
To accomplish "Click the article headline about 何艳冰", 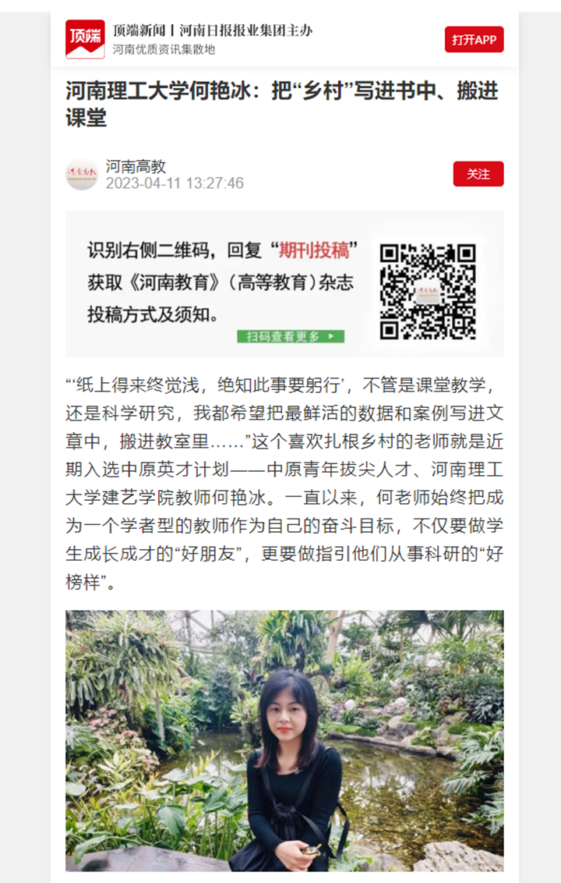I will pos(282,105).
